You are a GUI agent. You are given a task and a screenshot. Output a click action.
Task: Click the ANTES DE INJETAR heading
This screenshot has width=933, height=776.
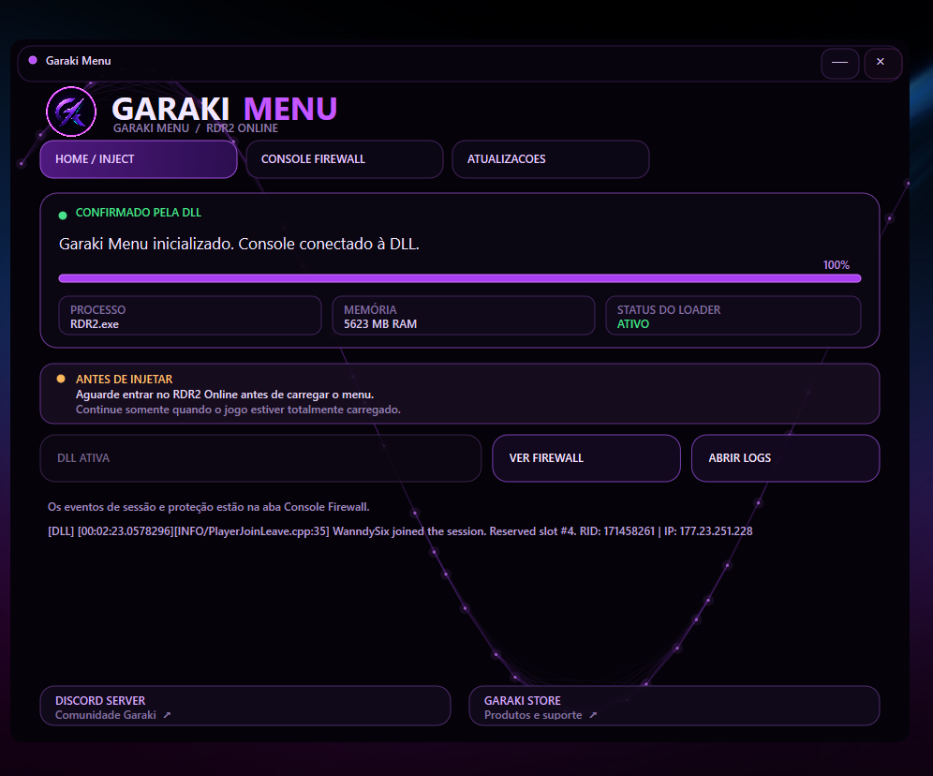click(125, 380)
